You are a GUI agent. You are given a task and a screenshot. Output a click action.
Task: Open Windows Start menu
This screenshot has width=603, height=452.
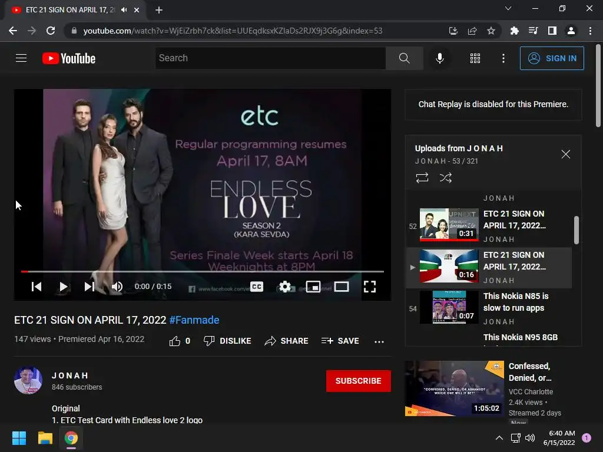click(x=19, y=438)
